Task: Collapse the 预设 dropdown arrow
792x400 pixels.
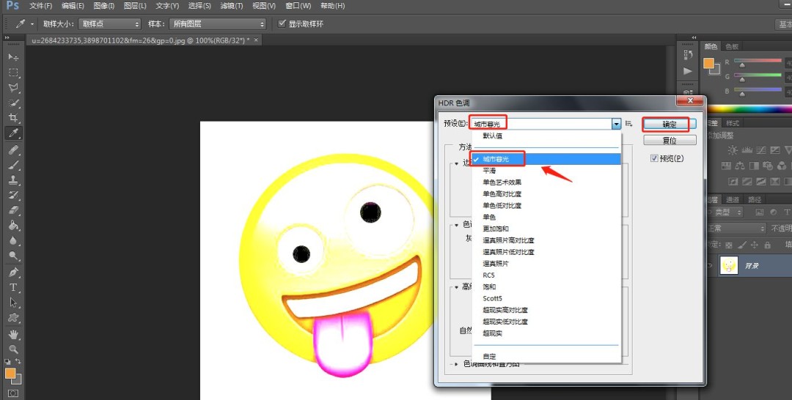Action: click(616, 125)
